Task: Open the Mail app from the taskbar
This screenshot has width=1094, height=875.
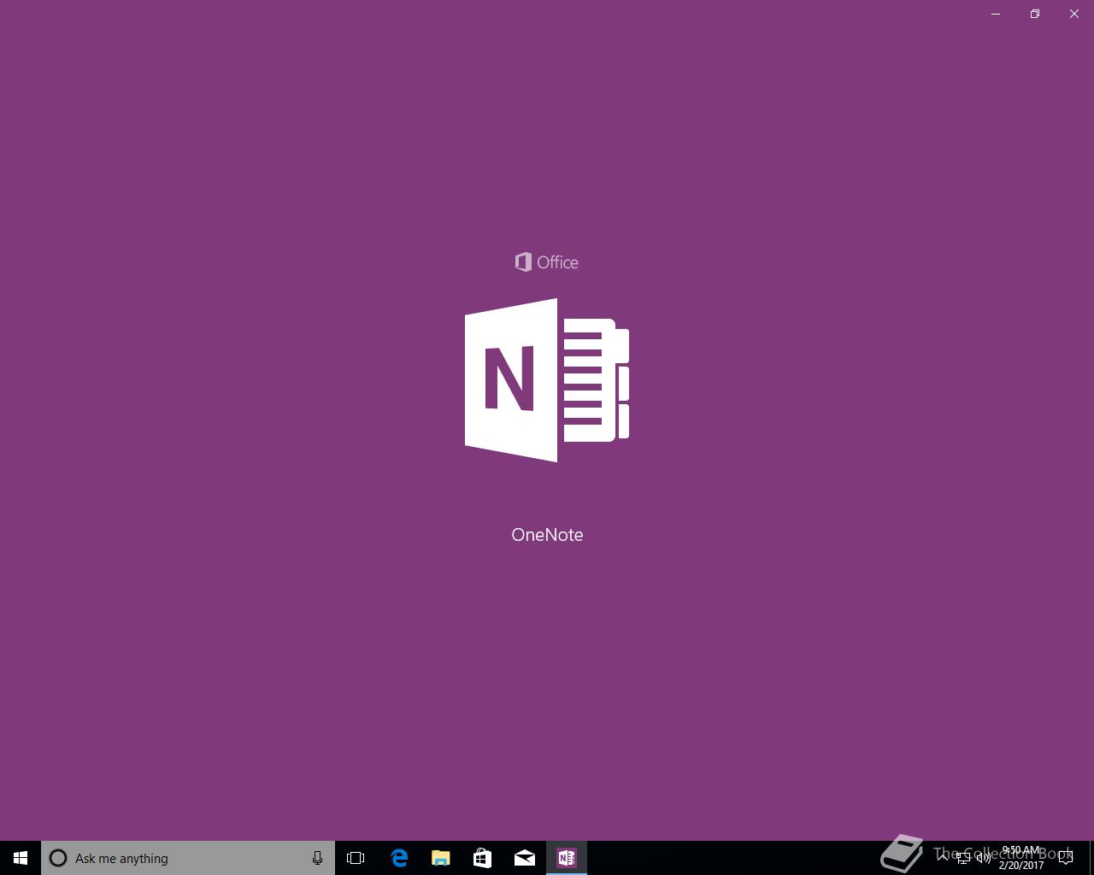Action: pyautogui.click(x=525, y=858)
